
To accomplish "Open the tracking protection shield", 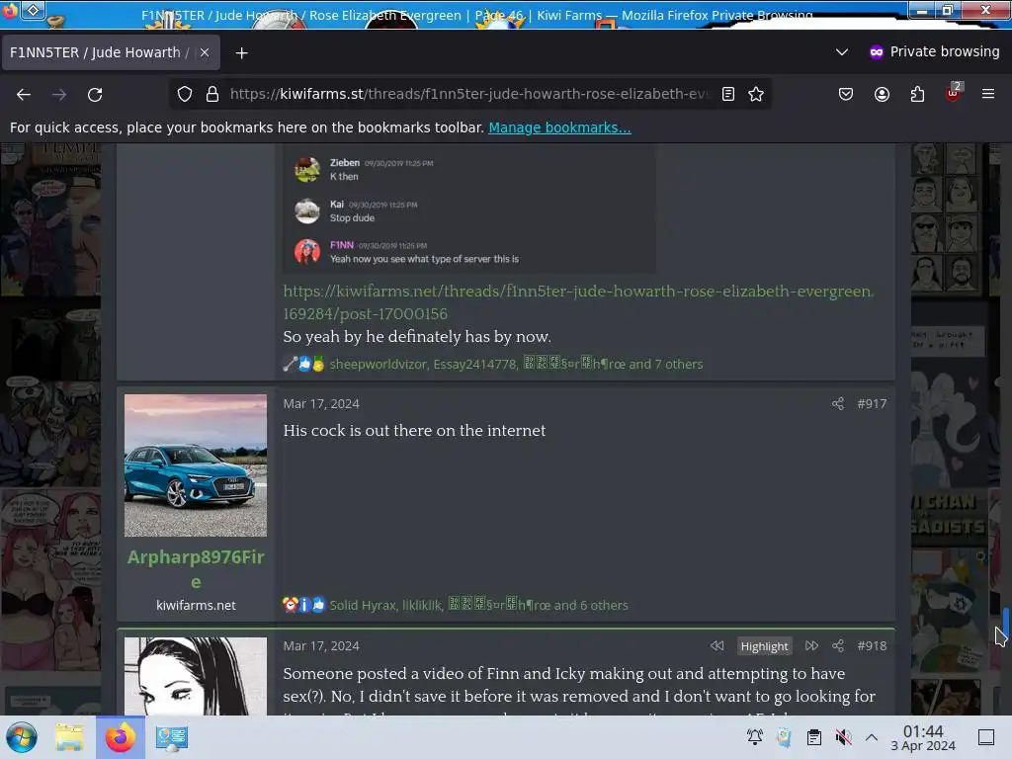I will click(185, 94).
